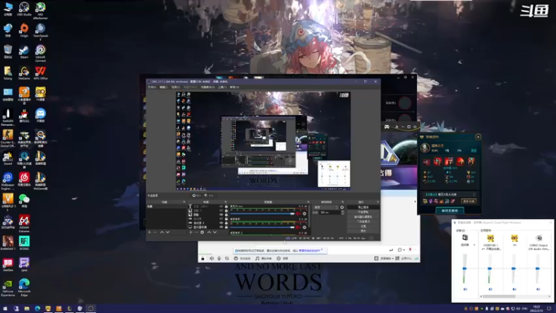Open the OBS sources dock panel menu icon
This screenshot has height=313, width=556.
click(x=225, y=202)
